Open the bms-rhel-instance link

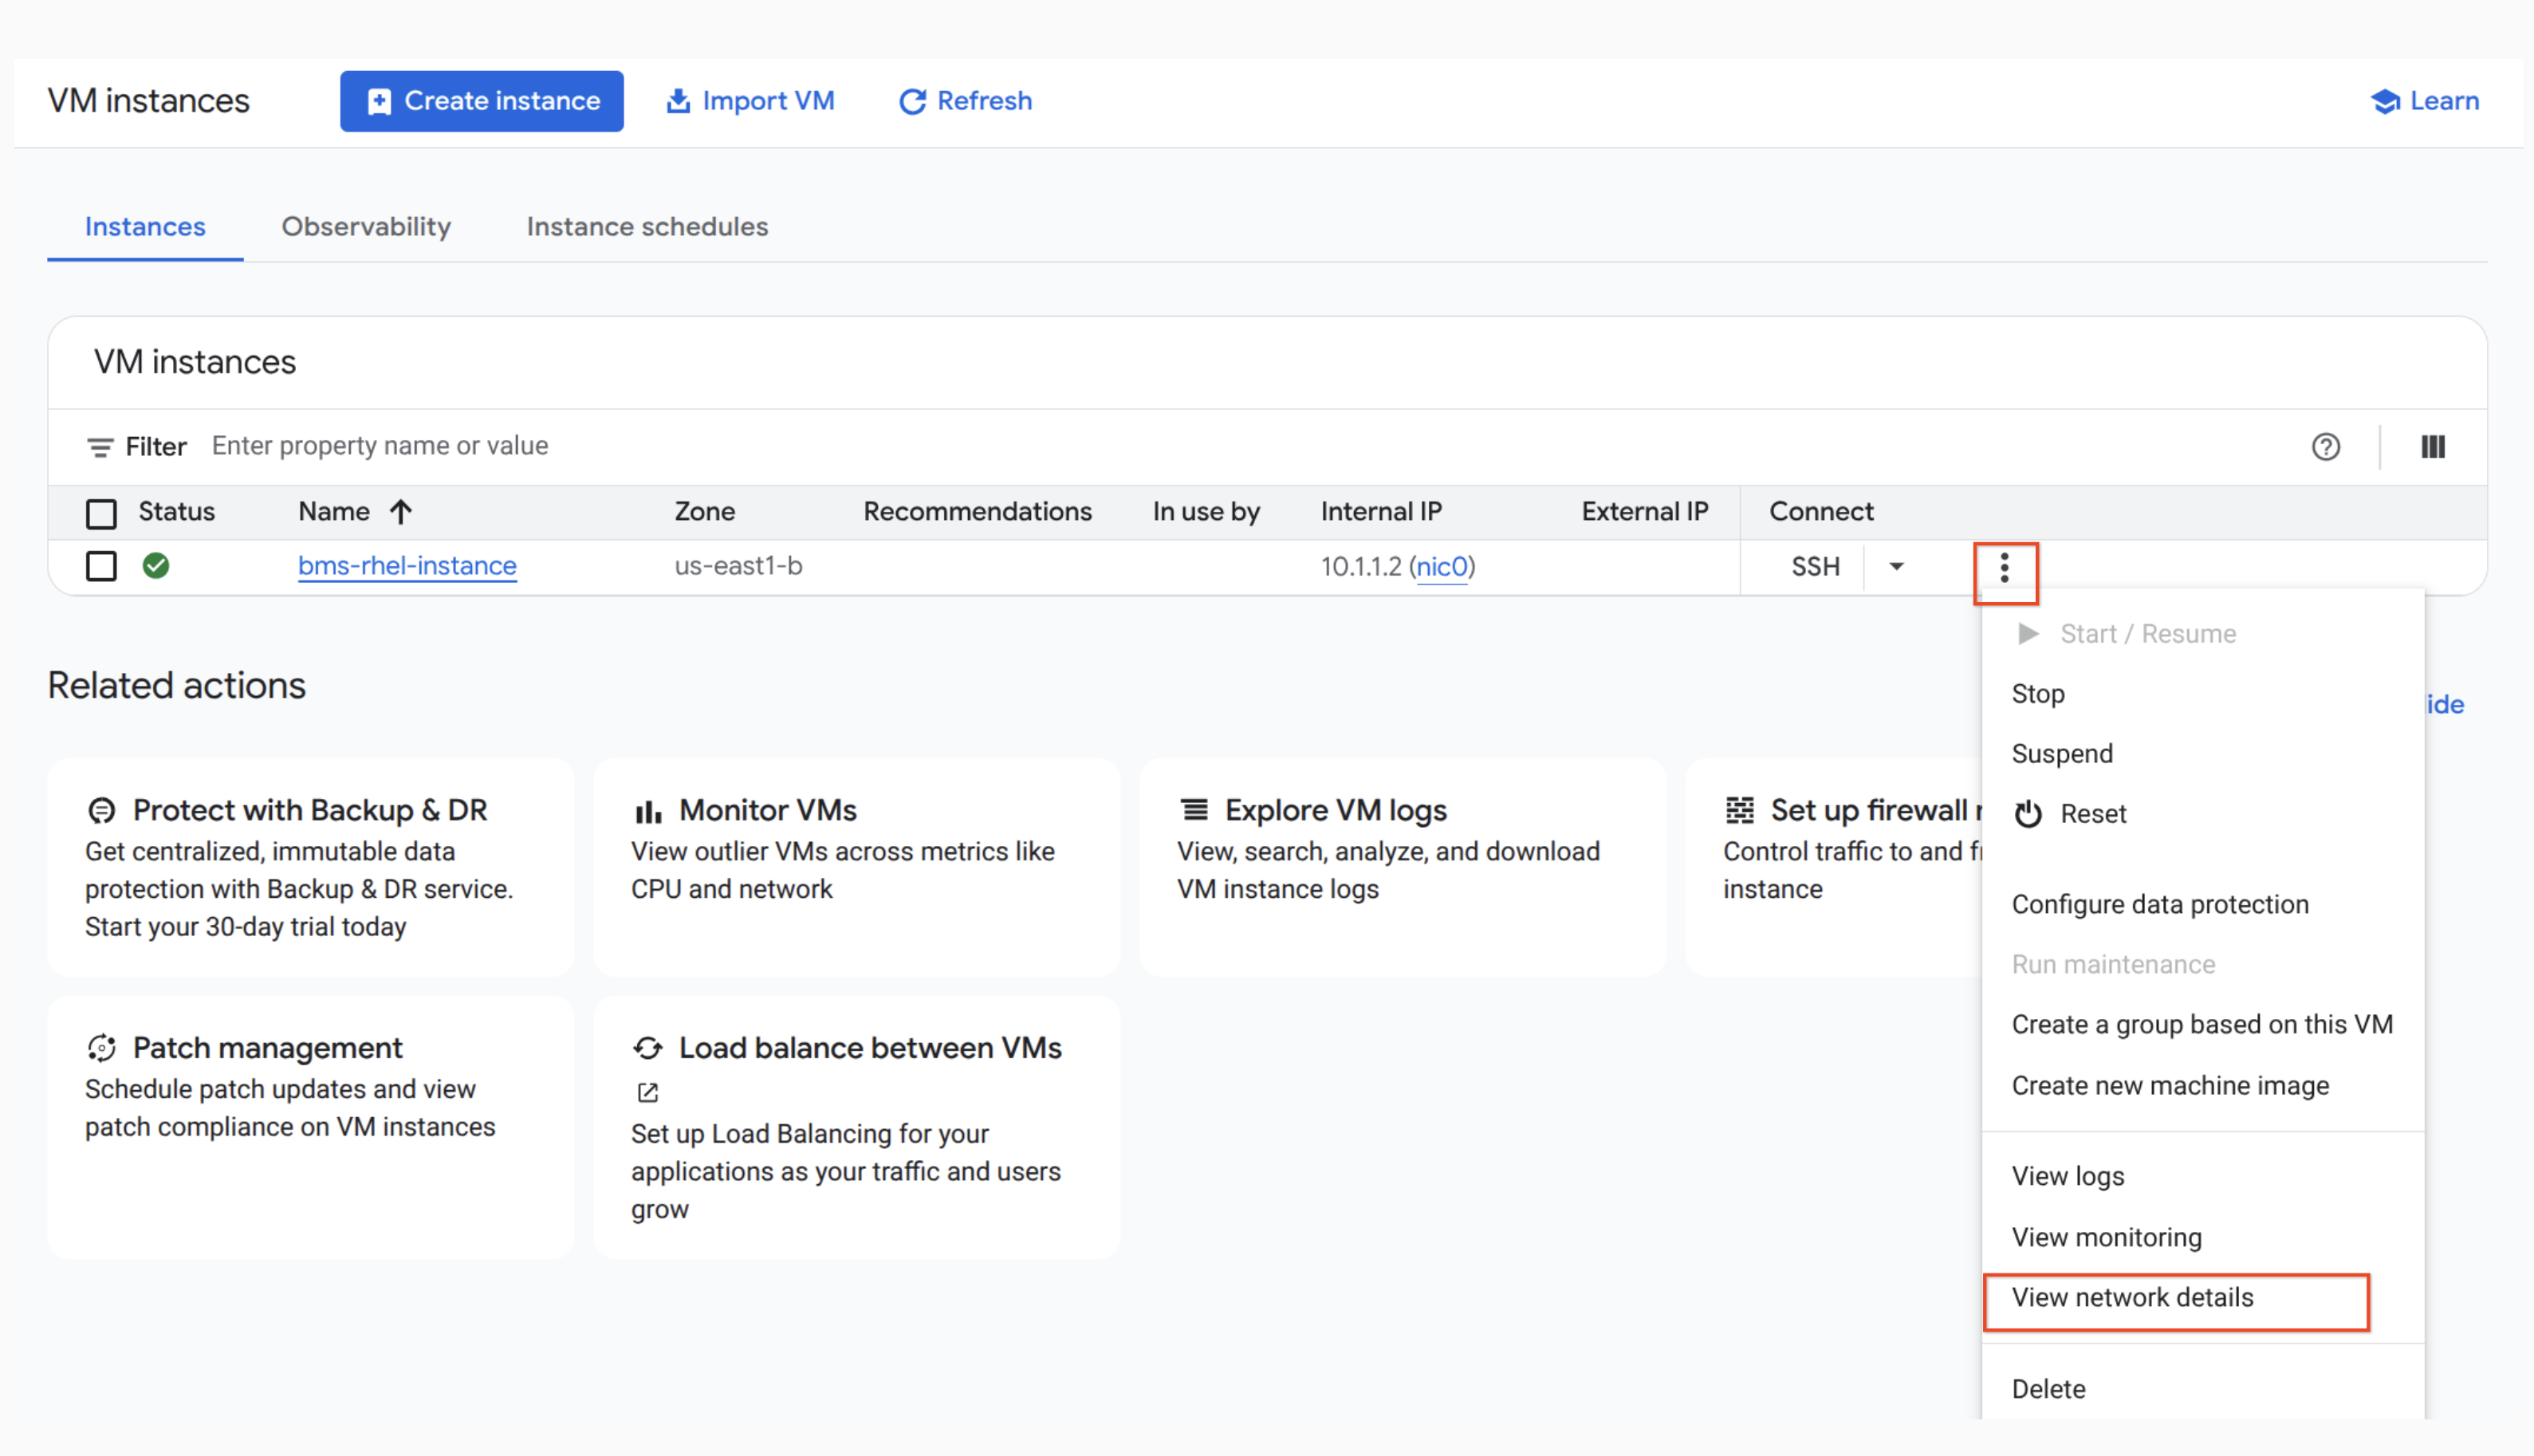point(406,566)
